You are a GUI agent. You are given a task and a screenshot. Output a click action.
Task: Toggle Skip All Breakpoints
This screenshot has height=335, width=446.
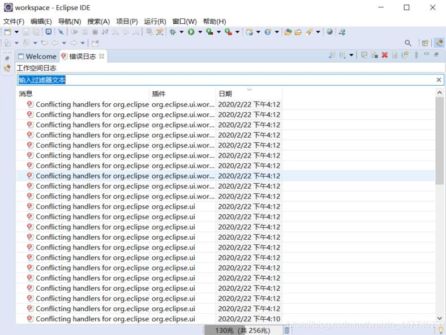[x=61, y=32]
